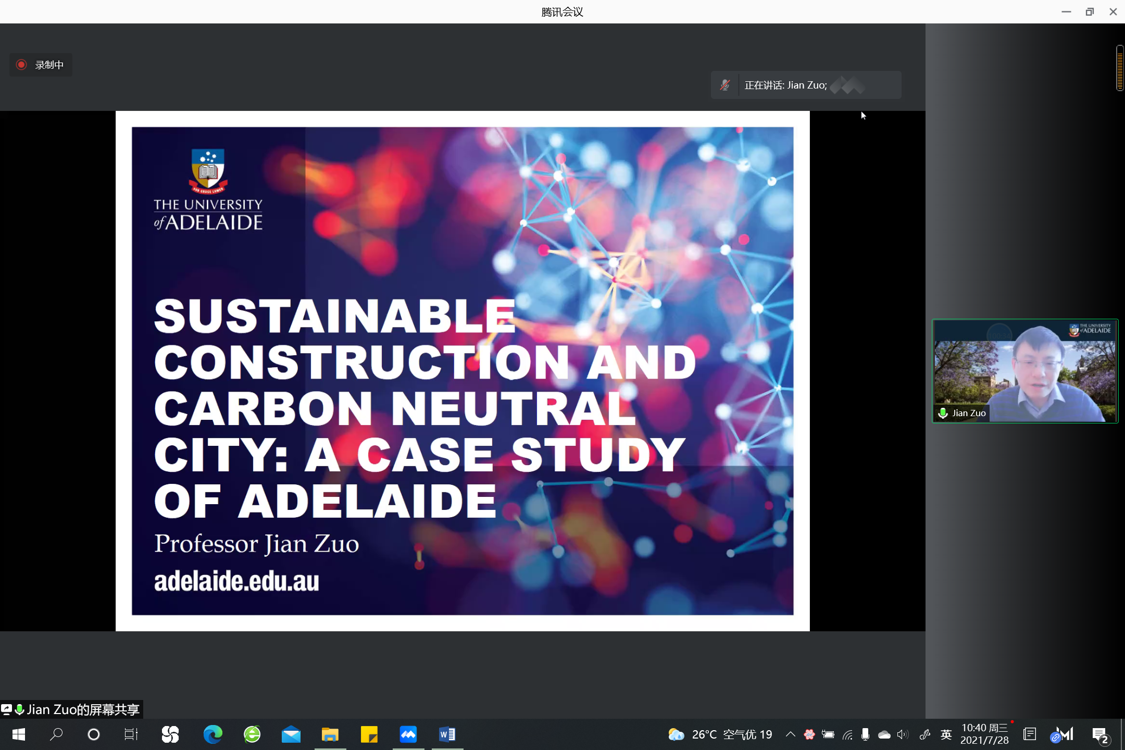Open Task View on the taskbar
Viewport: 1125px width, 750px height.
pos(131,734)
